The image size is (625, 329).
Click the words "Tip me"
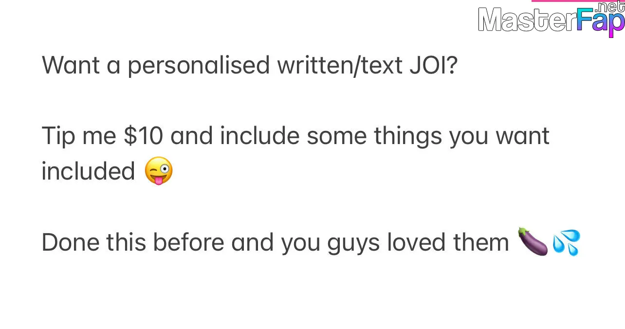click(79, 137)
